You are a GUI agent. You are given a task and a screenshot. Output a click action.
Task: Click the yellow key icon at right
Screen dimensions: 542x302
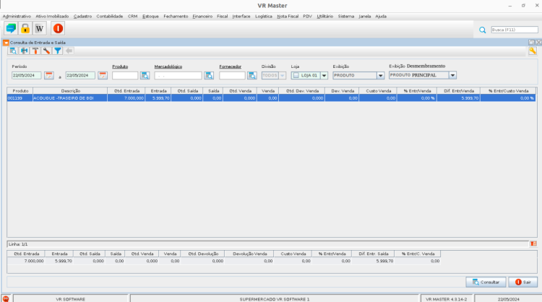pyautogui.click(x=533, y=51)
